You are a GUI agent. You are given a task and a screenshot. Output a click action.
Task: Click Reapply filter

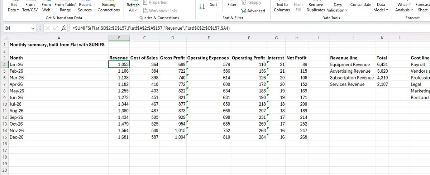[x=250, y=2]
